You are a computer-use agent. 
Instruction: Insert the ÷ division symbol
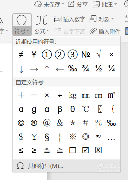[x=60, y=95]
